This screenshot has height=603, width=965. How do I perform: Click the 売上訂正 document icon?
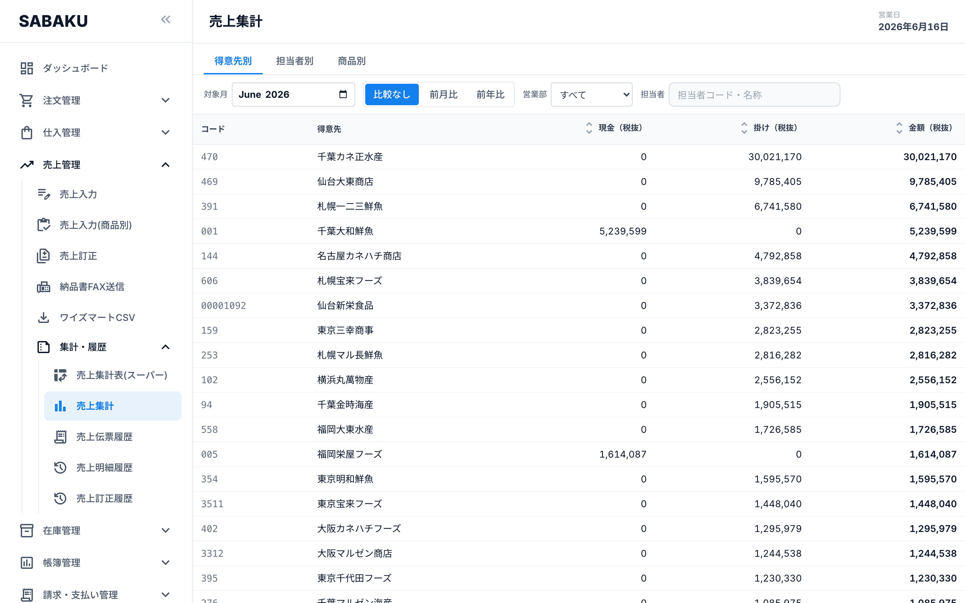pos(44,256)
